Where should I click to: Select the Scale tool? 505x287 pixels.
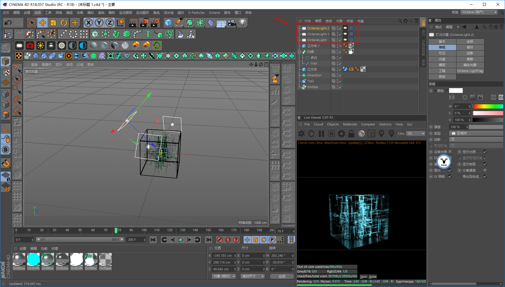53,23
